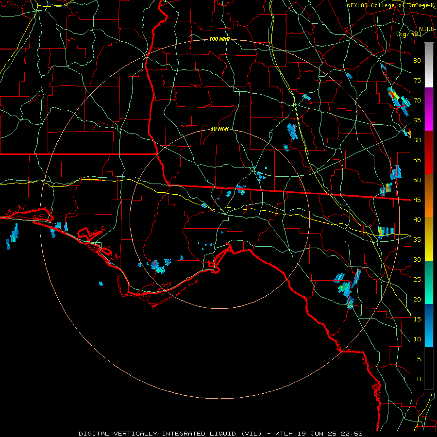Click the 50 value on the color scale
This screenshot has height=437, width=437.
tap(417, 180)
